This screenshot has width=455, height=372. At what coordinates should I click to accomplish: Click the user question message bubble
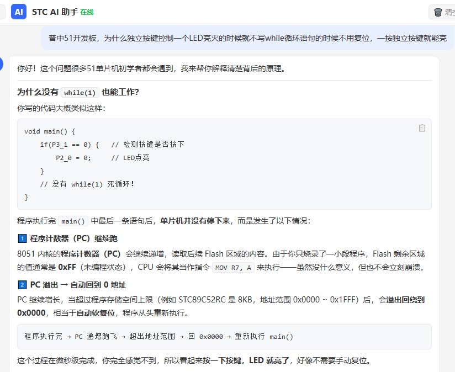pyautogui.click(x=247, y=38)
